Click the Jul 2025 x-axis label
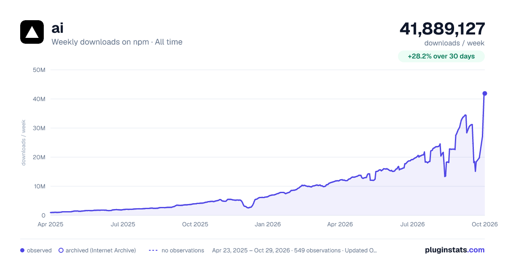The image size is (505, 265). coord(123,224)
